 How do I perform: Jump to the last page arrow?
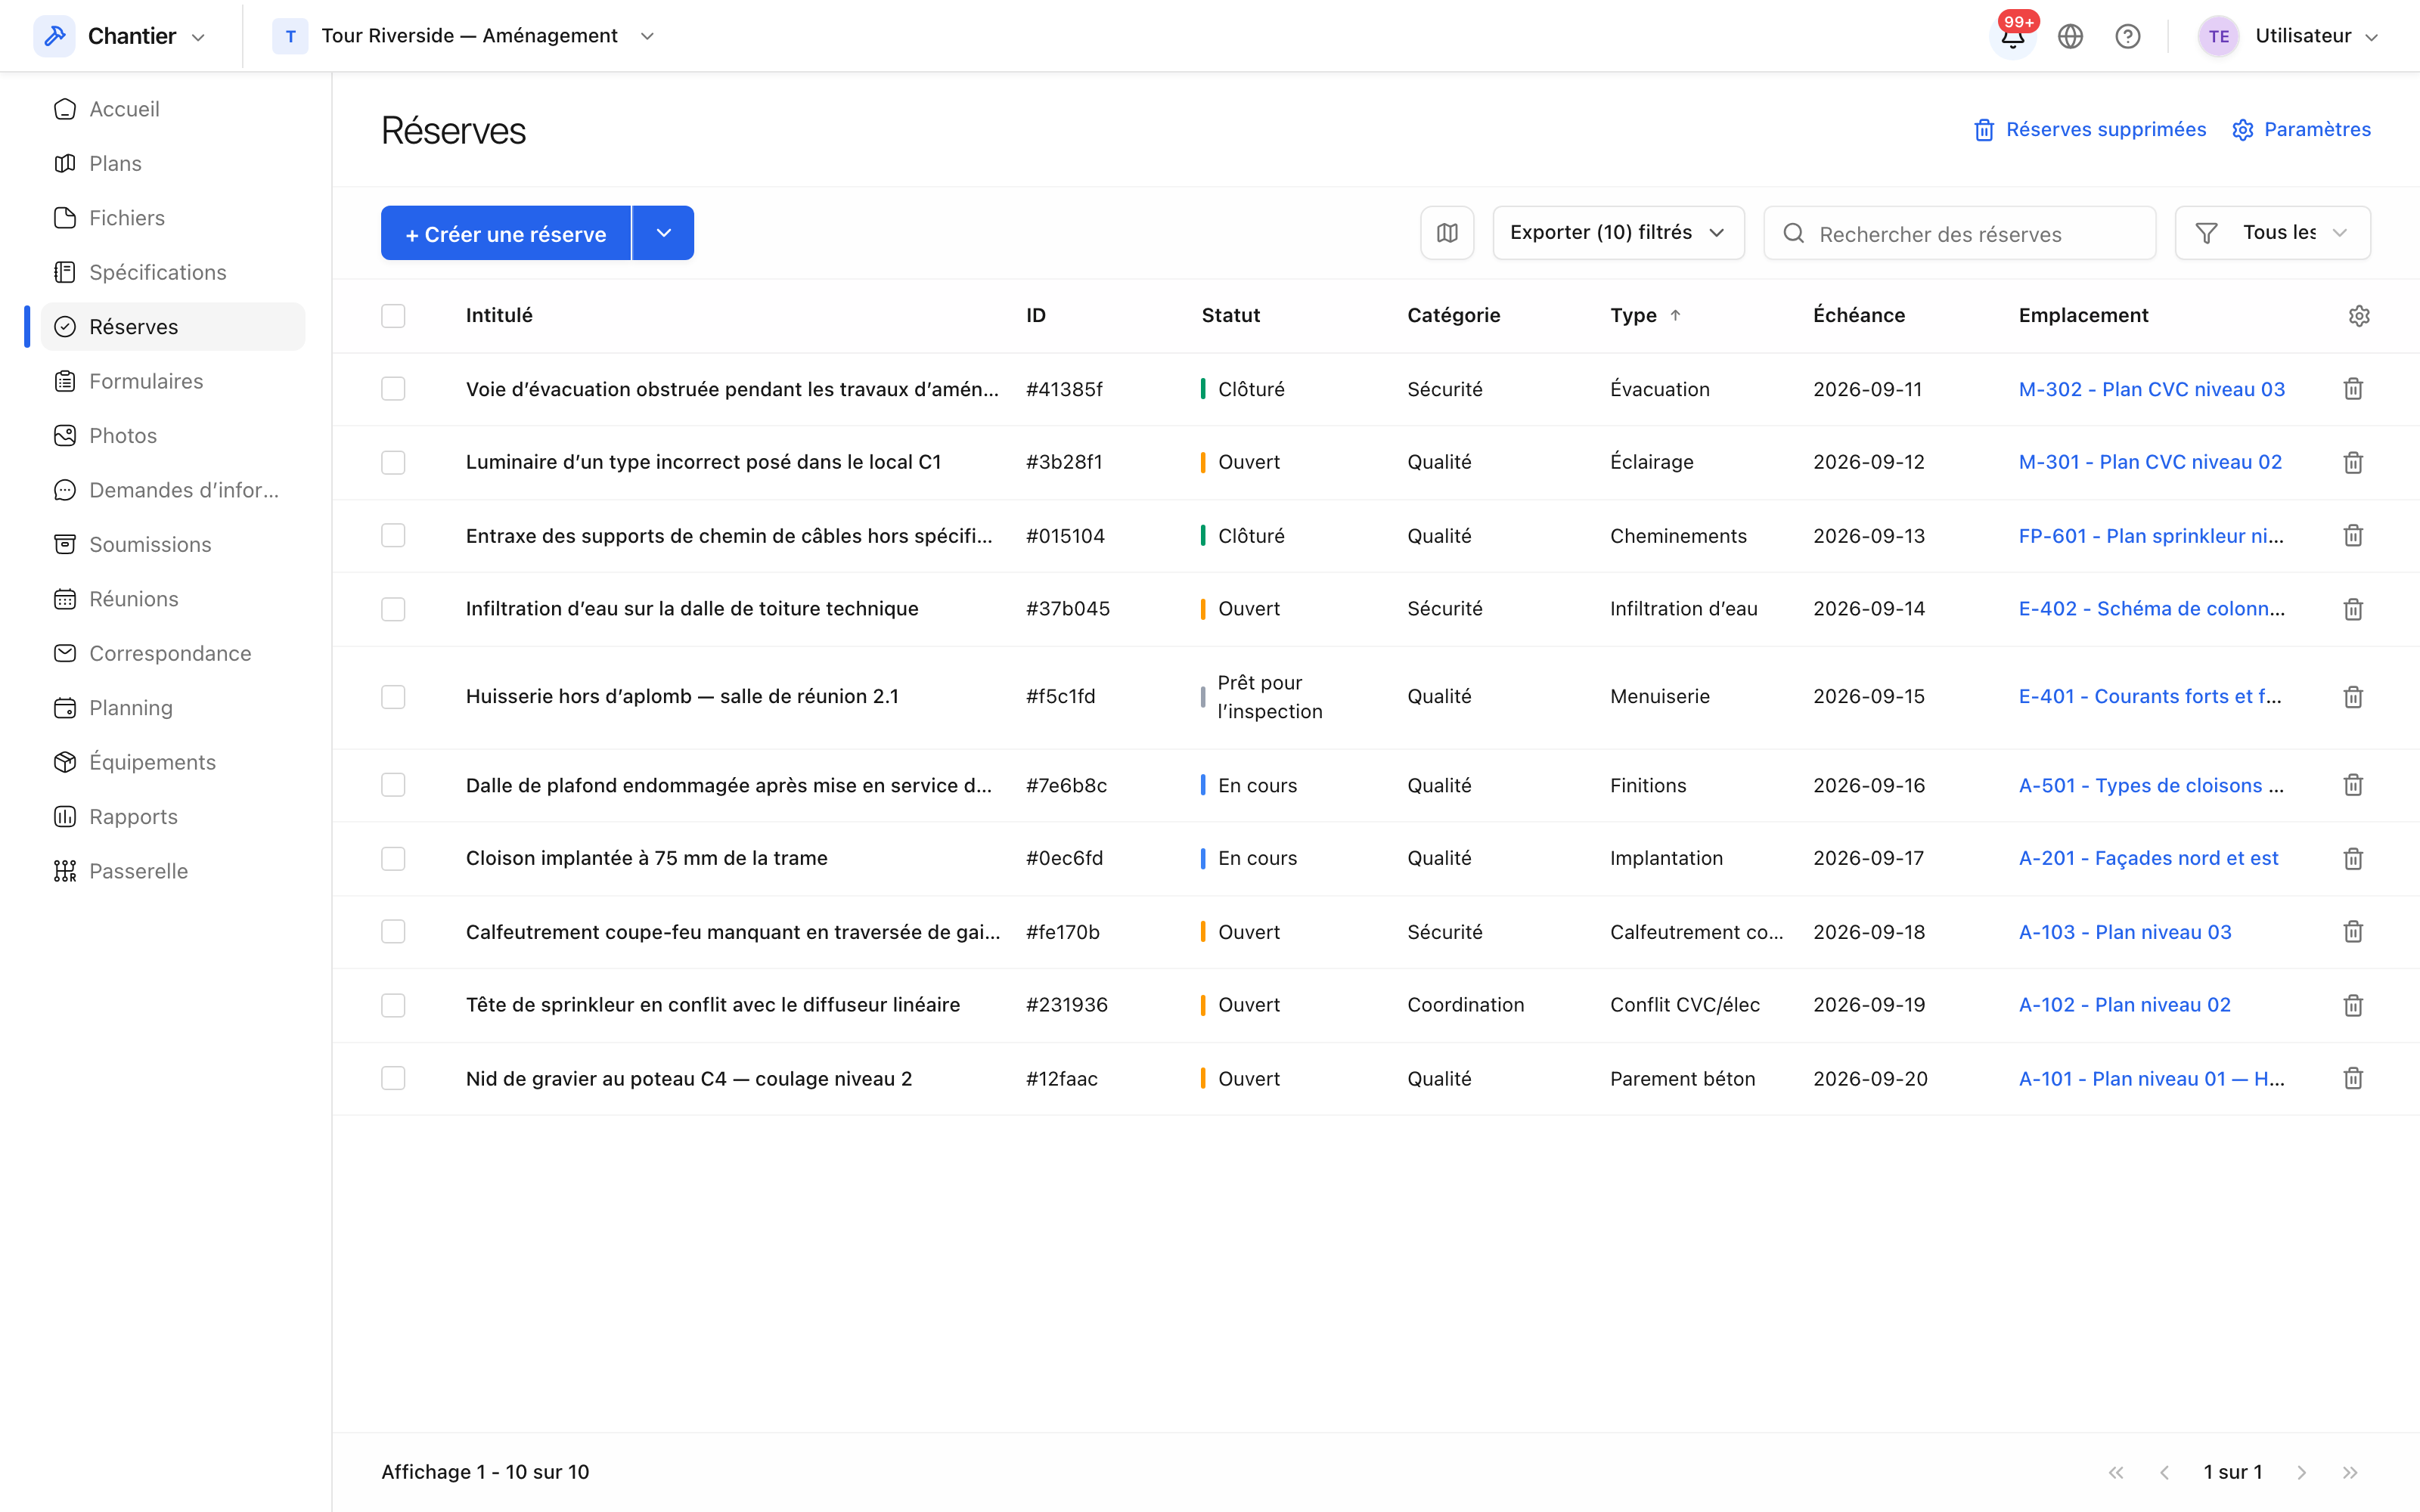[x=2350, y=1472]
